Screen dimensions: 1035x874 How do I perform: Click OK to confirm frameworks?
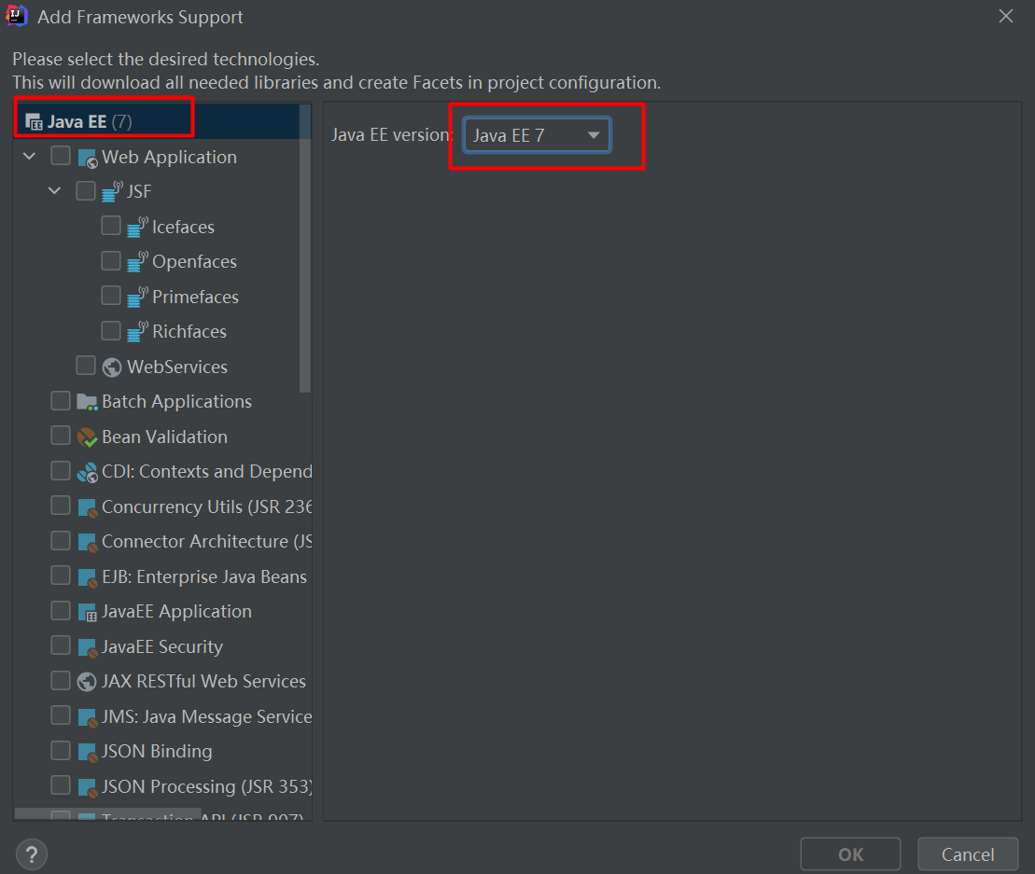click(x=850, y=854)
